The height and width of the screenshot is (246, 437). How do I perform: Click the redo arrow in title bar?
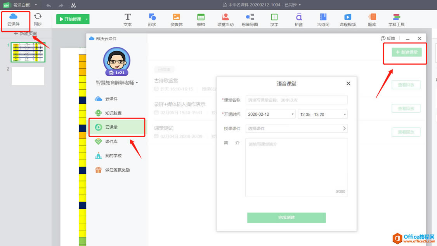point(61,5)
